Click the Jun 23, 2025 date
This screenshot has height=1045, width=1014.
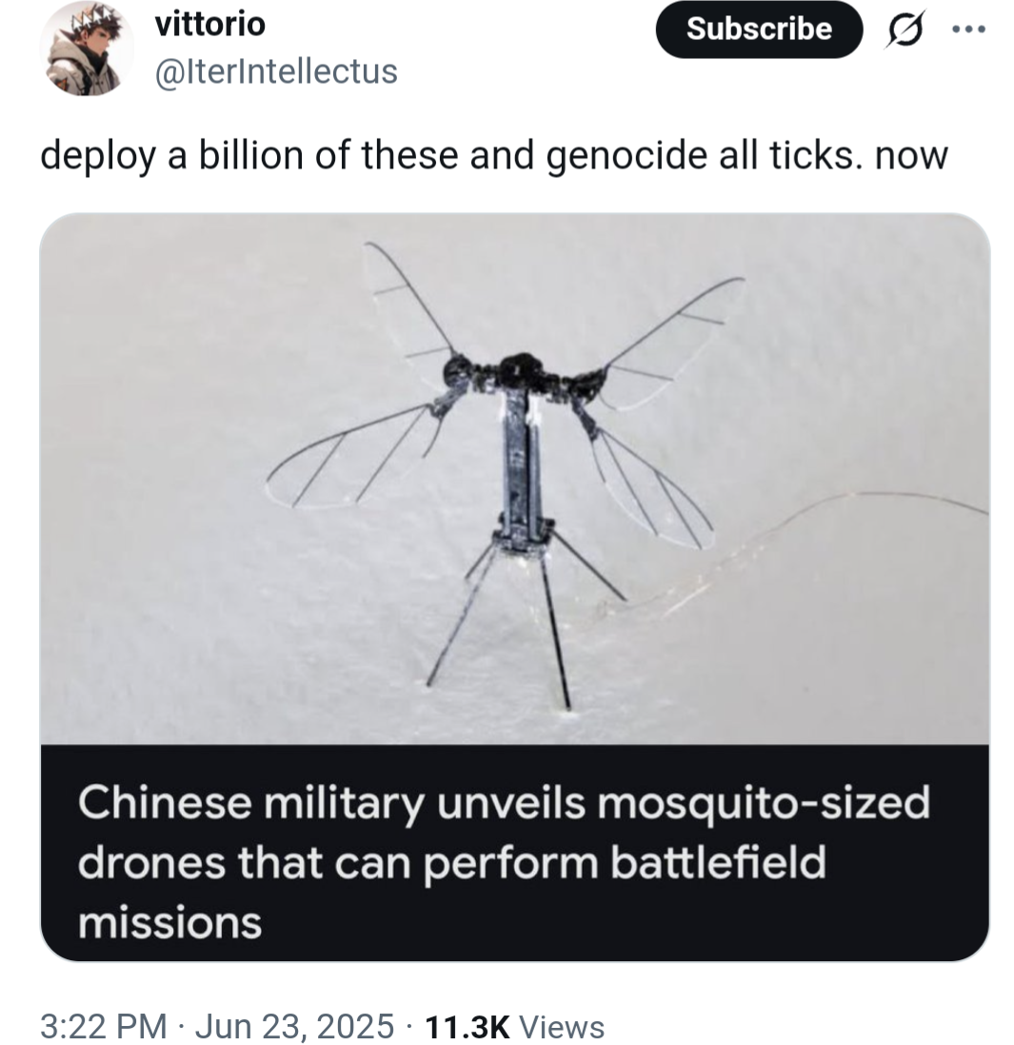[x=294, y=1025]
